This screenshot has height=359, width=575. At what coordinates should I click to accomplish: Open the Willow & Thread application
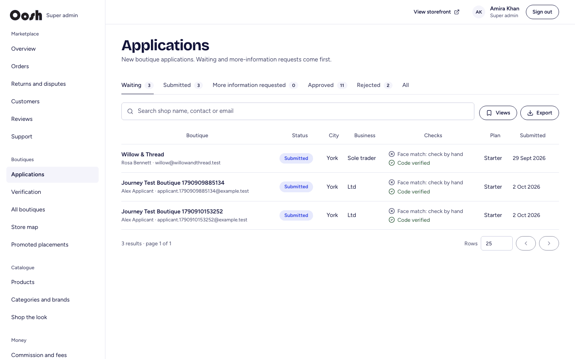click(143, 154)
